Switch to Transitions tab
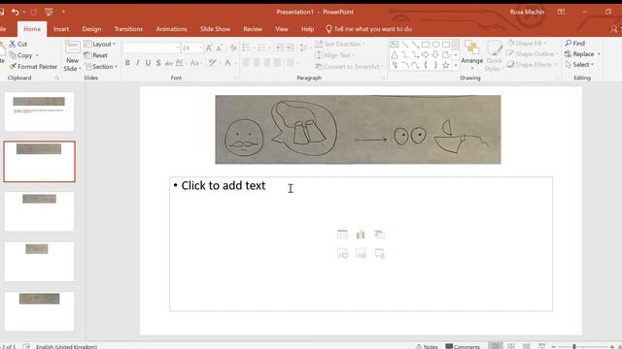Screen dimensions: 622x349 pyautogui.click(x=128, y=29)
